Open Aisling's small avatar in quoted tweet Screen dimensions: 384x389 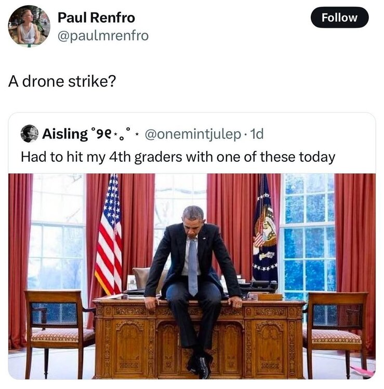coord(30,133)
